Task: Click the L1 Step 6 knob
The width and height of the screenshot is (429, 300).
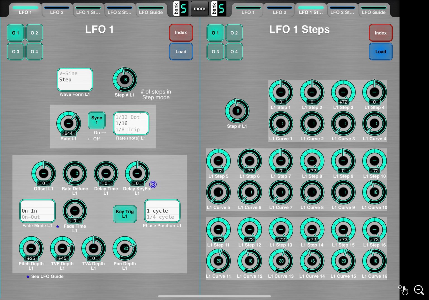Action: (250, 161)
